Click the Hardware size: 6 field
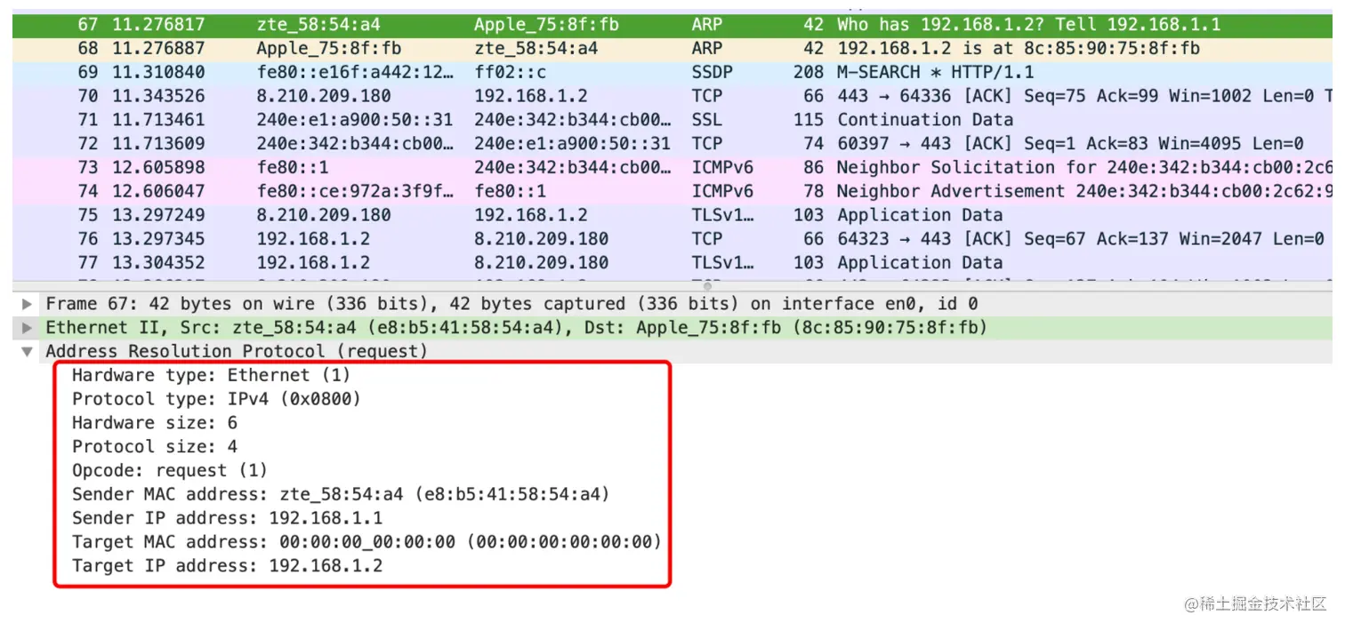The image size is (1345, 631). pos(154,423)
